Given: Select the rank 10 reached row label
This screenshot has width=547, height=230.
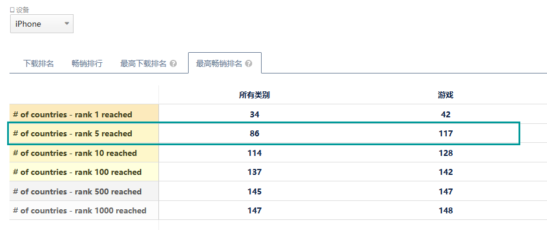Looking at the screenshot, I should point(75,153).
